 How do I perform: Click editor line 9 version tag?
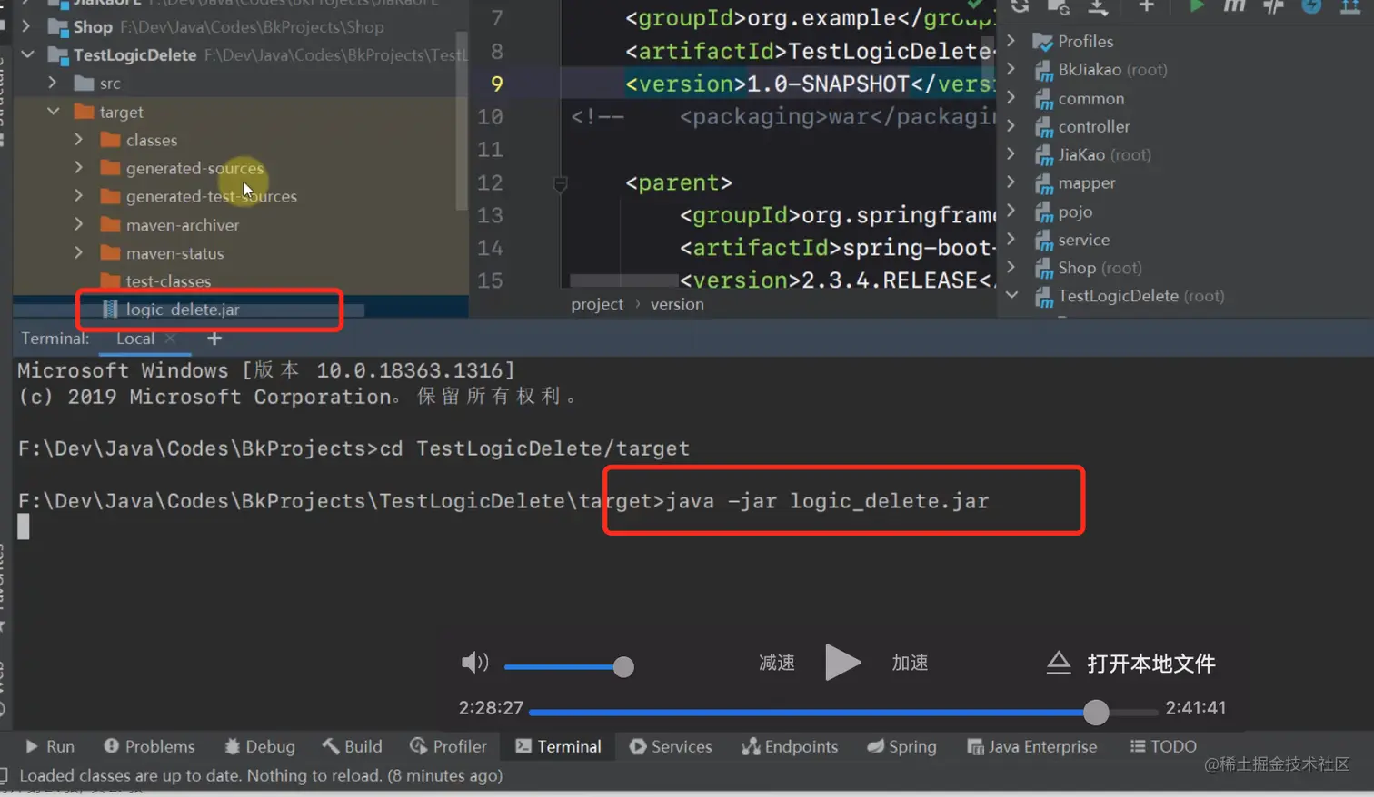[x=810, y=84]
